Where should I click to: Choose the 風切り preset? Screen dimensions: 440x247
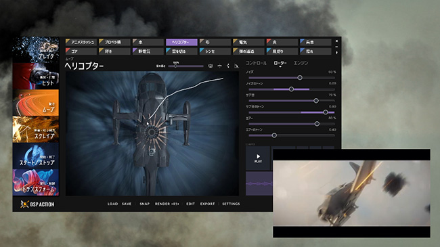[282, 51]
